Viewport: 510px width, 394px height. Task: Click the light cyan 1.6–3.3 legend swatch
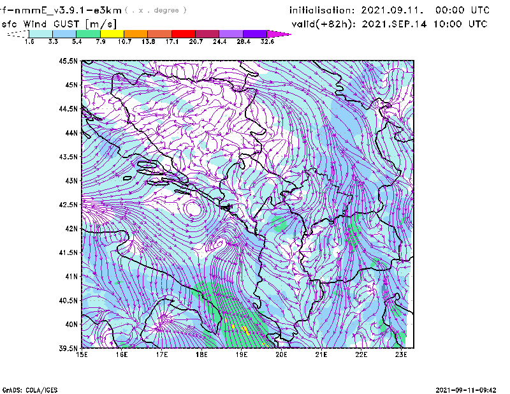pos(41,34)
